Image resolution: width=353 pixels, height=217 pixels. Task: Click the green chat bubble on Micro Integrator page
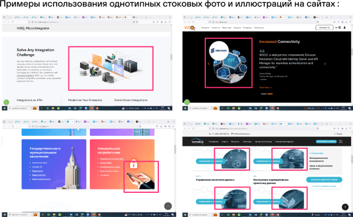[x=6, y=102]
